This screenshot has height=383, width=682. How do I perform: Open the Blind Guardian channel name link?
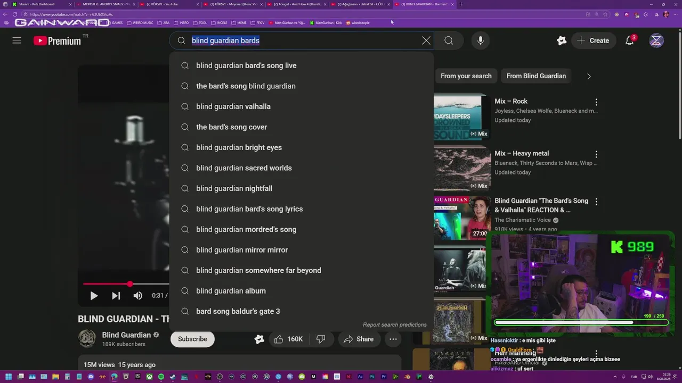pyautogui.click(x=126, y=335)
